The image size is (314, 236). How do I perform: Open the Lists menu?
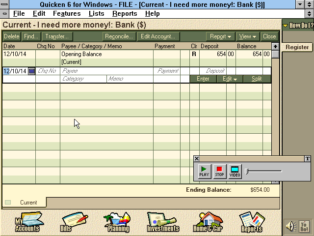pos(96,14)
